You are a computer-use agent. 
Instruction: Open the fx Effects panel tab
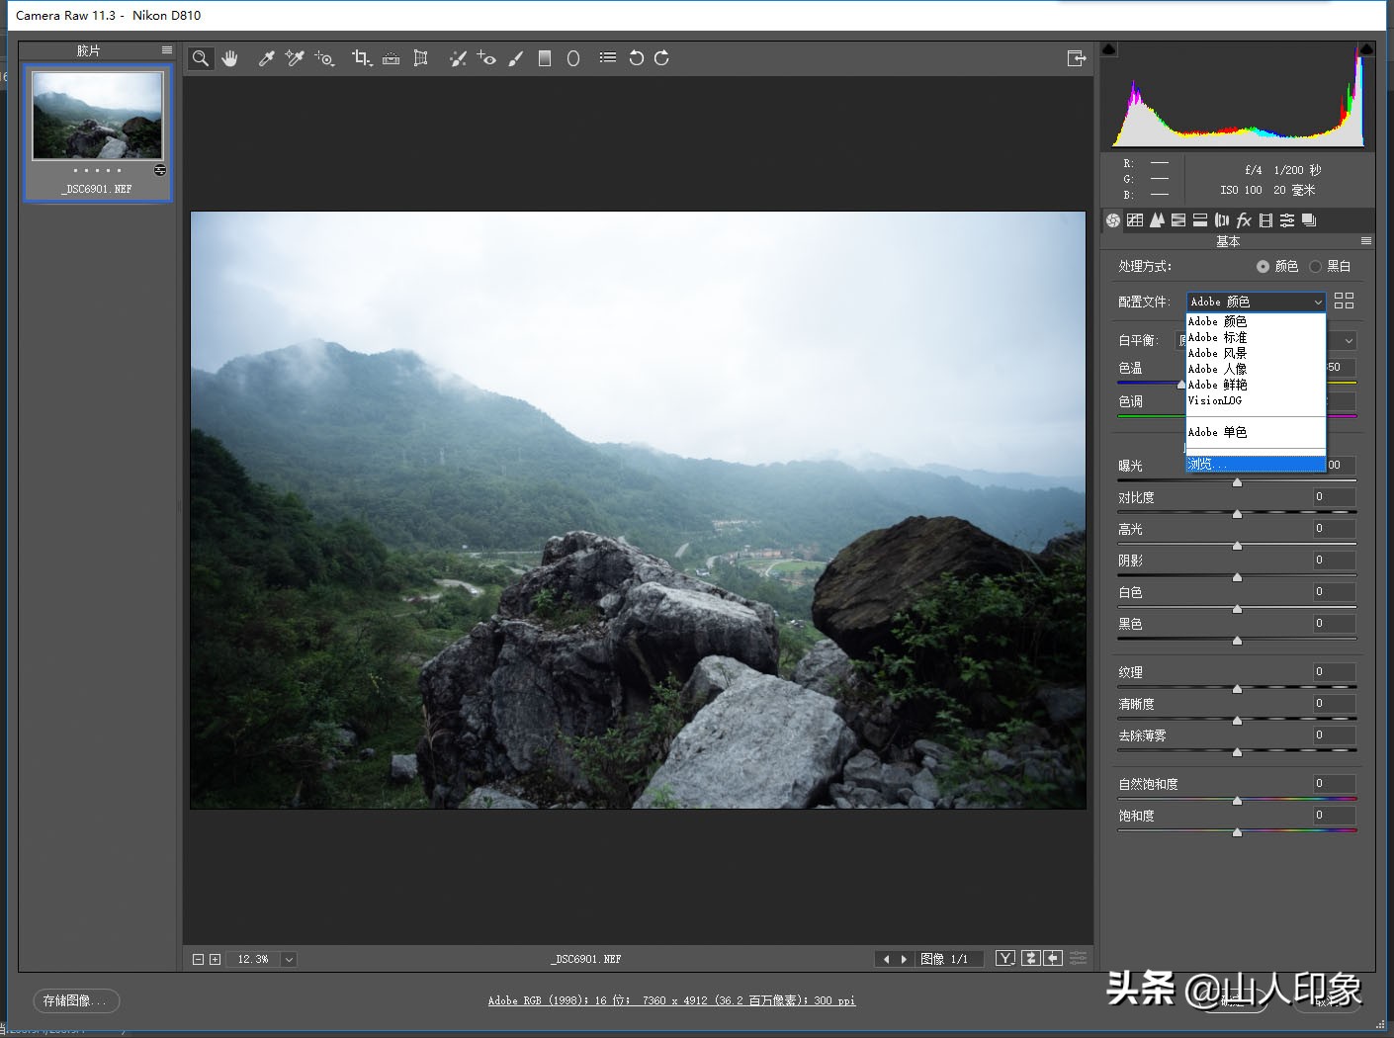point(1244,220)
